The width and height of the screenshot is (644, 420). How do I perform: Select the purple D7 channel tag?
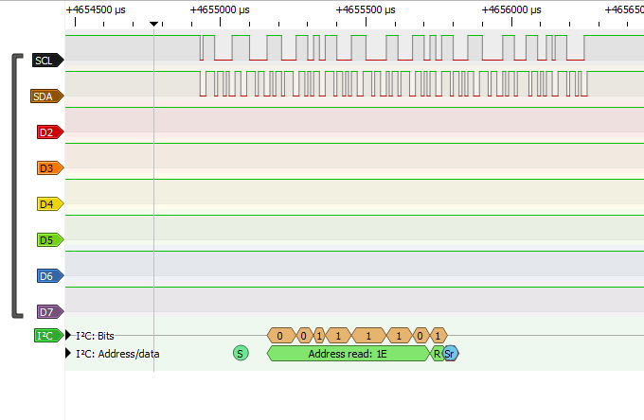(x=47, y=311)
